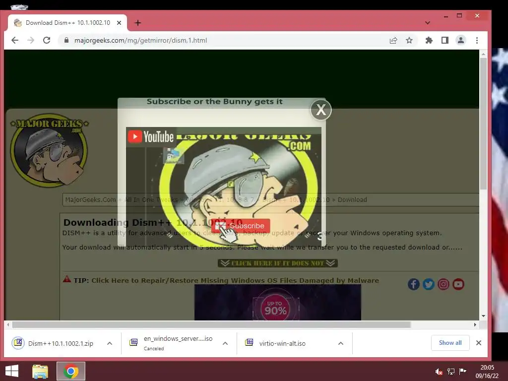Click the scroll up arrow
Viewport: 508px width, 381px height.
point(483,54)
